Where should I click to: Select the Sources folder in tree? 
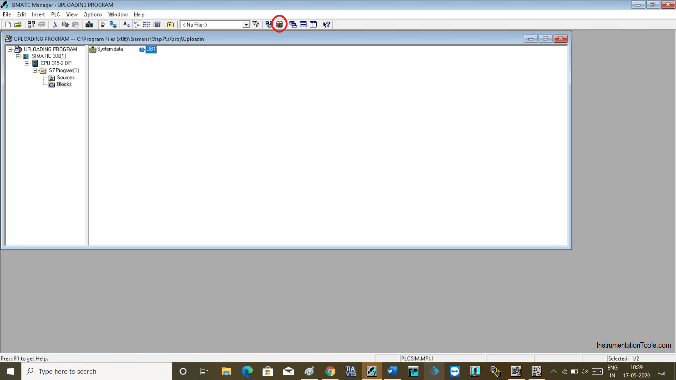[65, 77]
